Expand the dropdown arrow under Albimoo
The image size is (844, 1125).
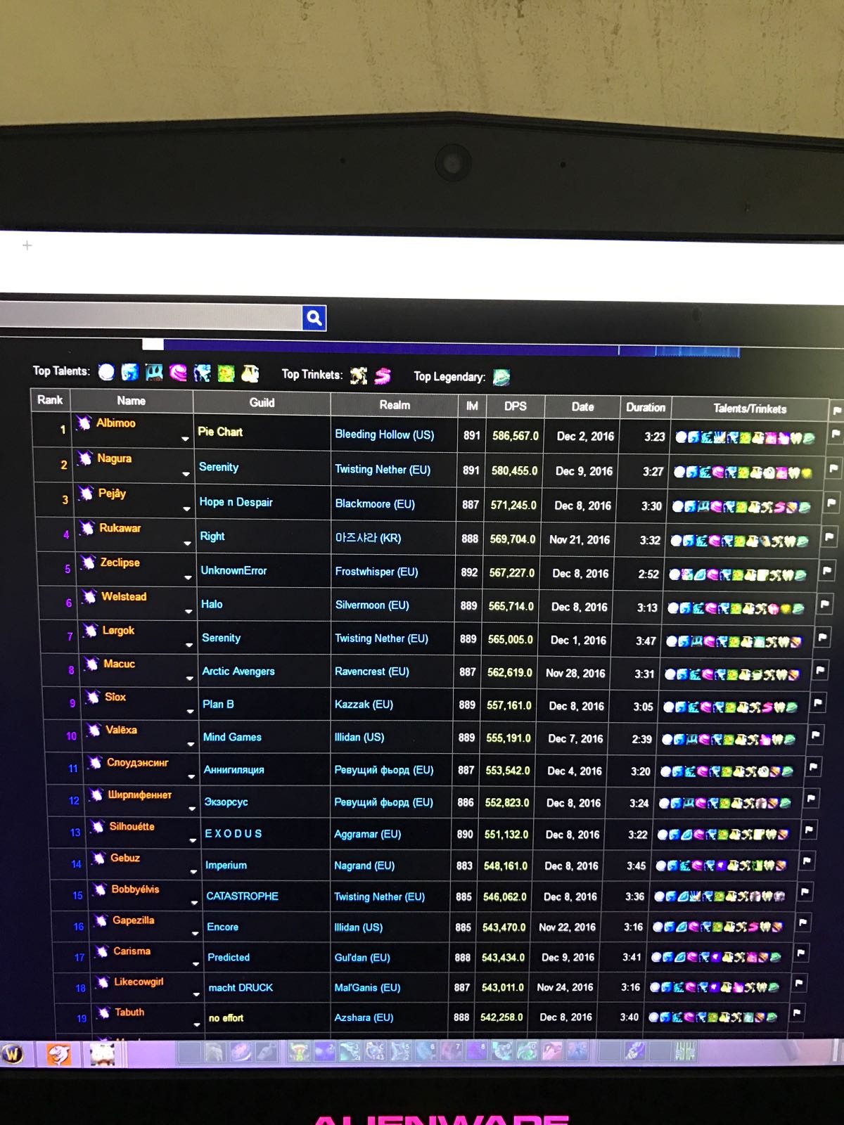(x=185, y=439)
